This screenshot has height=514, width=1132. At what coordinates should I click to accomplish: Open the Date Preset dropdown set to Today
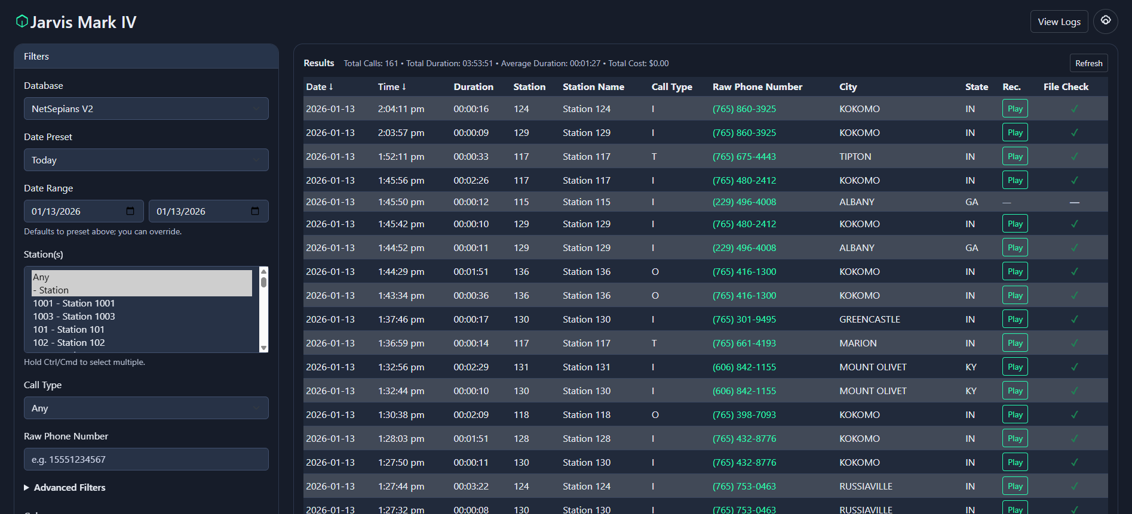(x=146, y=160)
